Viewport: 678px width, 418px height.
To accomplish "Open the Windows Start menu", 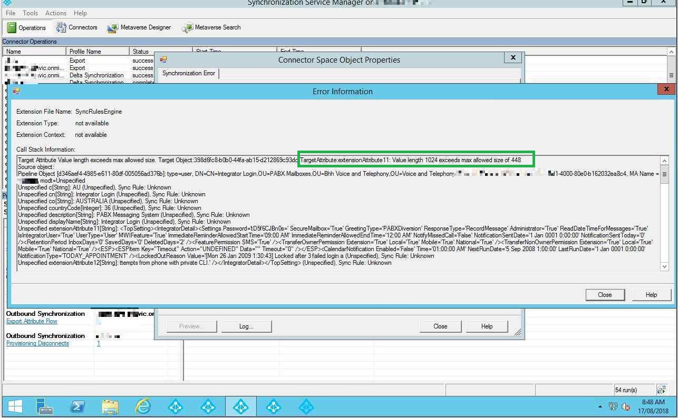I will [15, 406].
